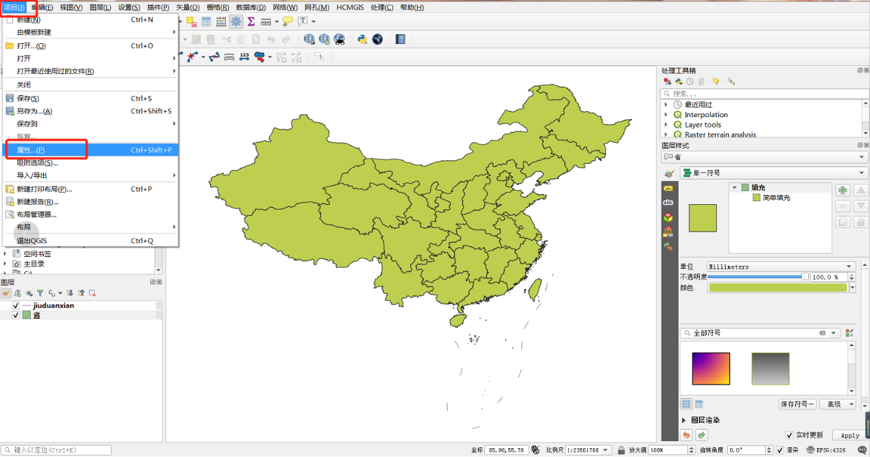Viewport: 870px width, 457px height.
Task: Click the 保存符号 save symbol button
Action: pyautogui.click(x=798, y=404)
